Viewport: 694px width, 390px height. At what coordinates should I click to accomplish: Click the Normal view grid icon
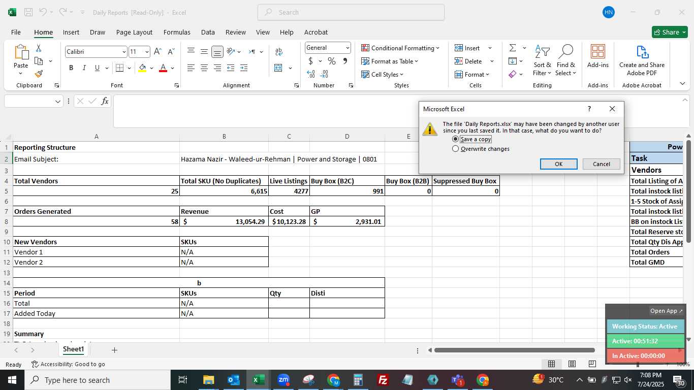coord(551,364)
